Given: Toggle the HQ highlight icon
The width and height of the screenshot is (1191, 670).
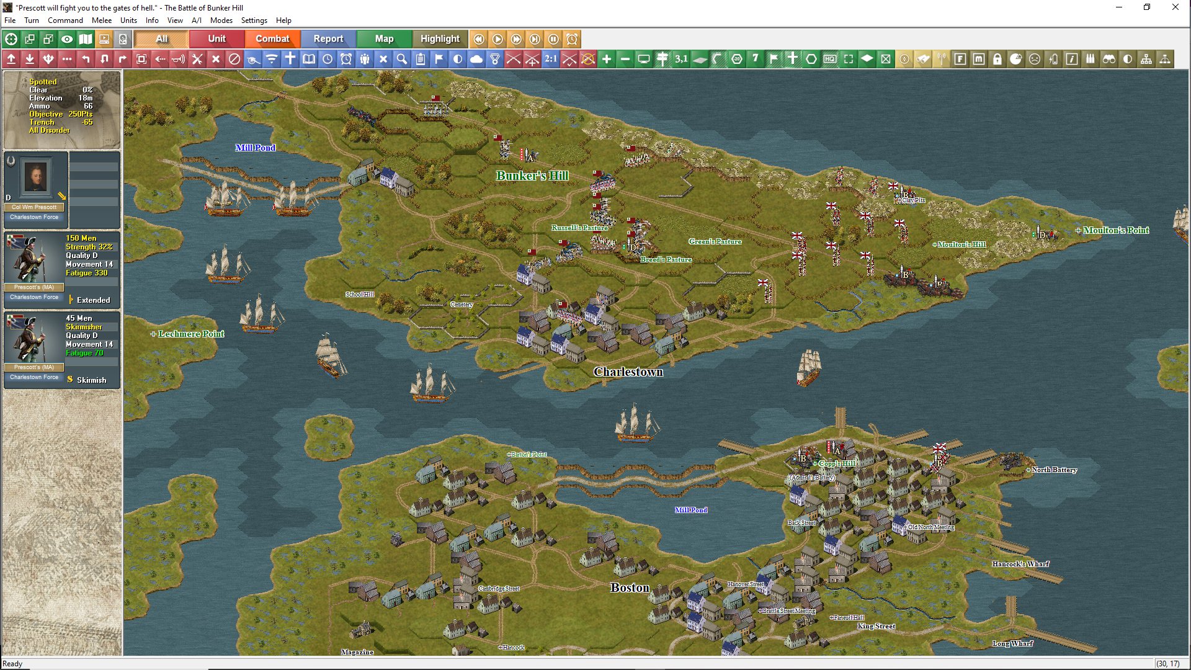Looking at the screenshot, I should tap(830, 59).
